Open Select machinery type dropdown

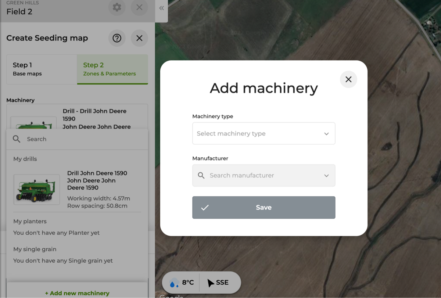tap(263, 133)
